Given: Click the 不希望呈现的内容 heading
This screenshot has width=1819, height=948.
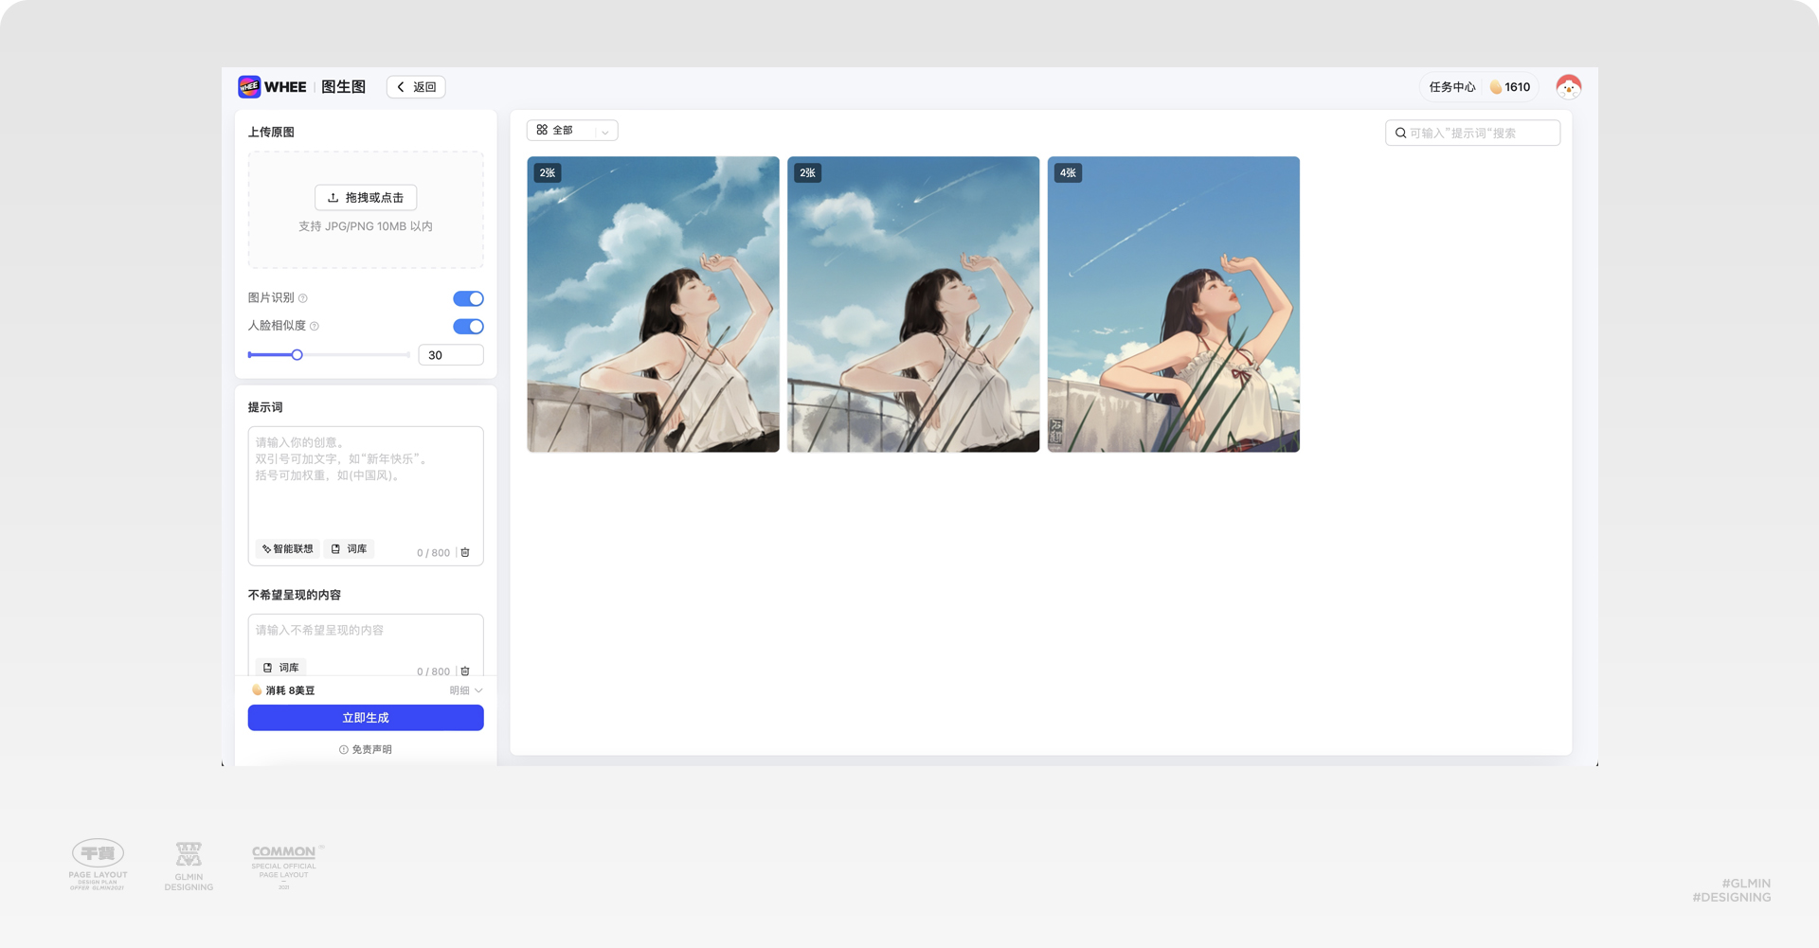Looking at the screenshot, I should coord(295,595).
